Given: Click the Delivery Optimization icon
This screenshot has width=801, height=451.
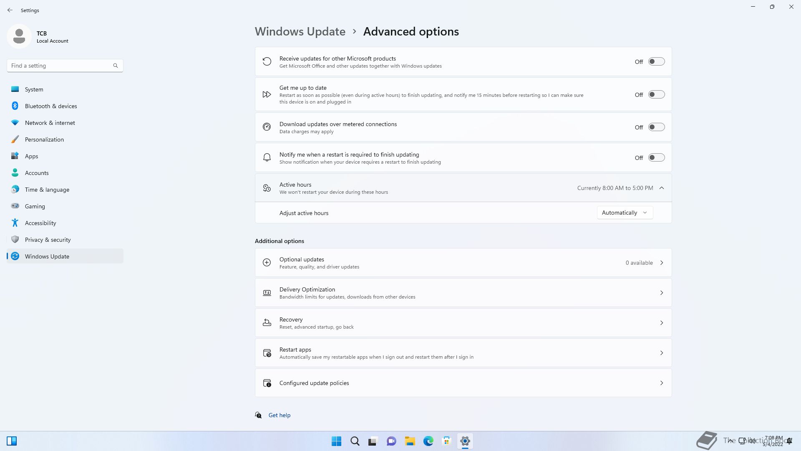Looking at the screenshot, I should pos(267,293).
